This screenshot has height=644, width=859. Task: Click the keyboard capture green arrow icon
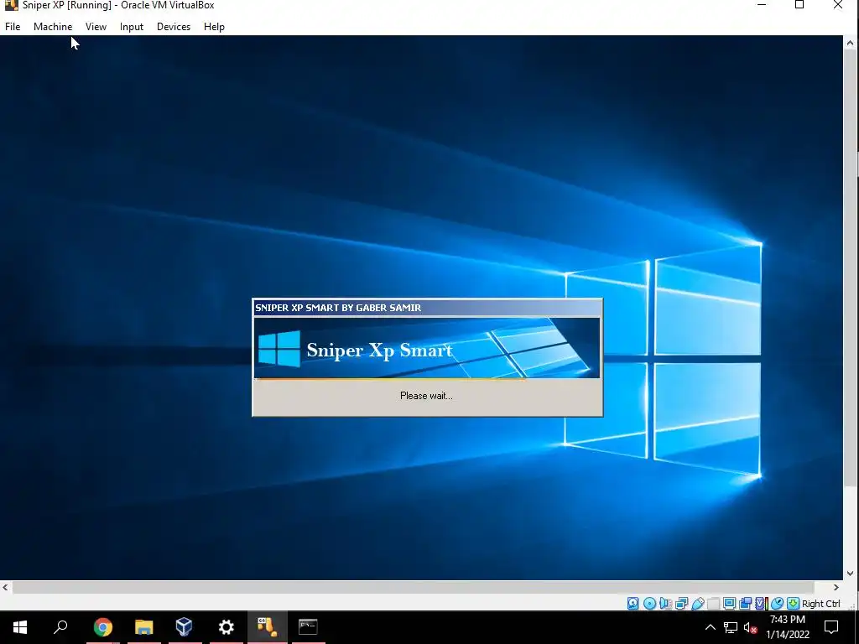(793, 604)
